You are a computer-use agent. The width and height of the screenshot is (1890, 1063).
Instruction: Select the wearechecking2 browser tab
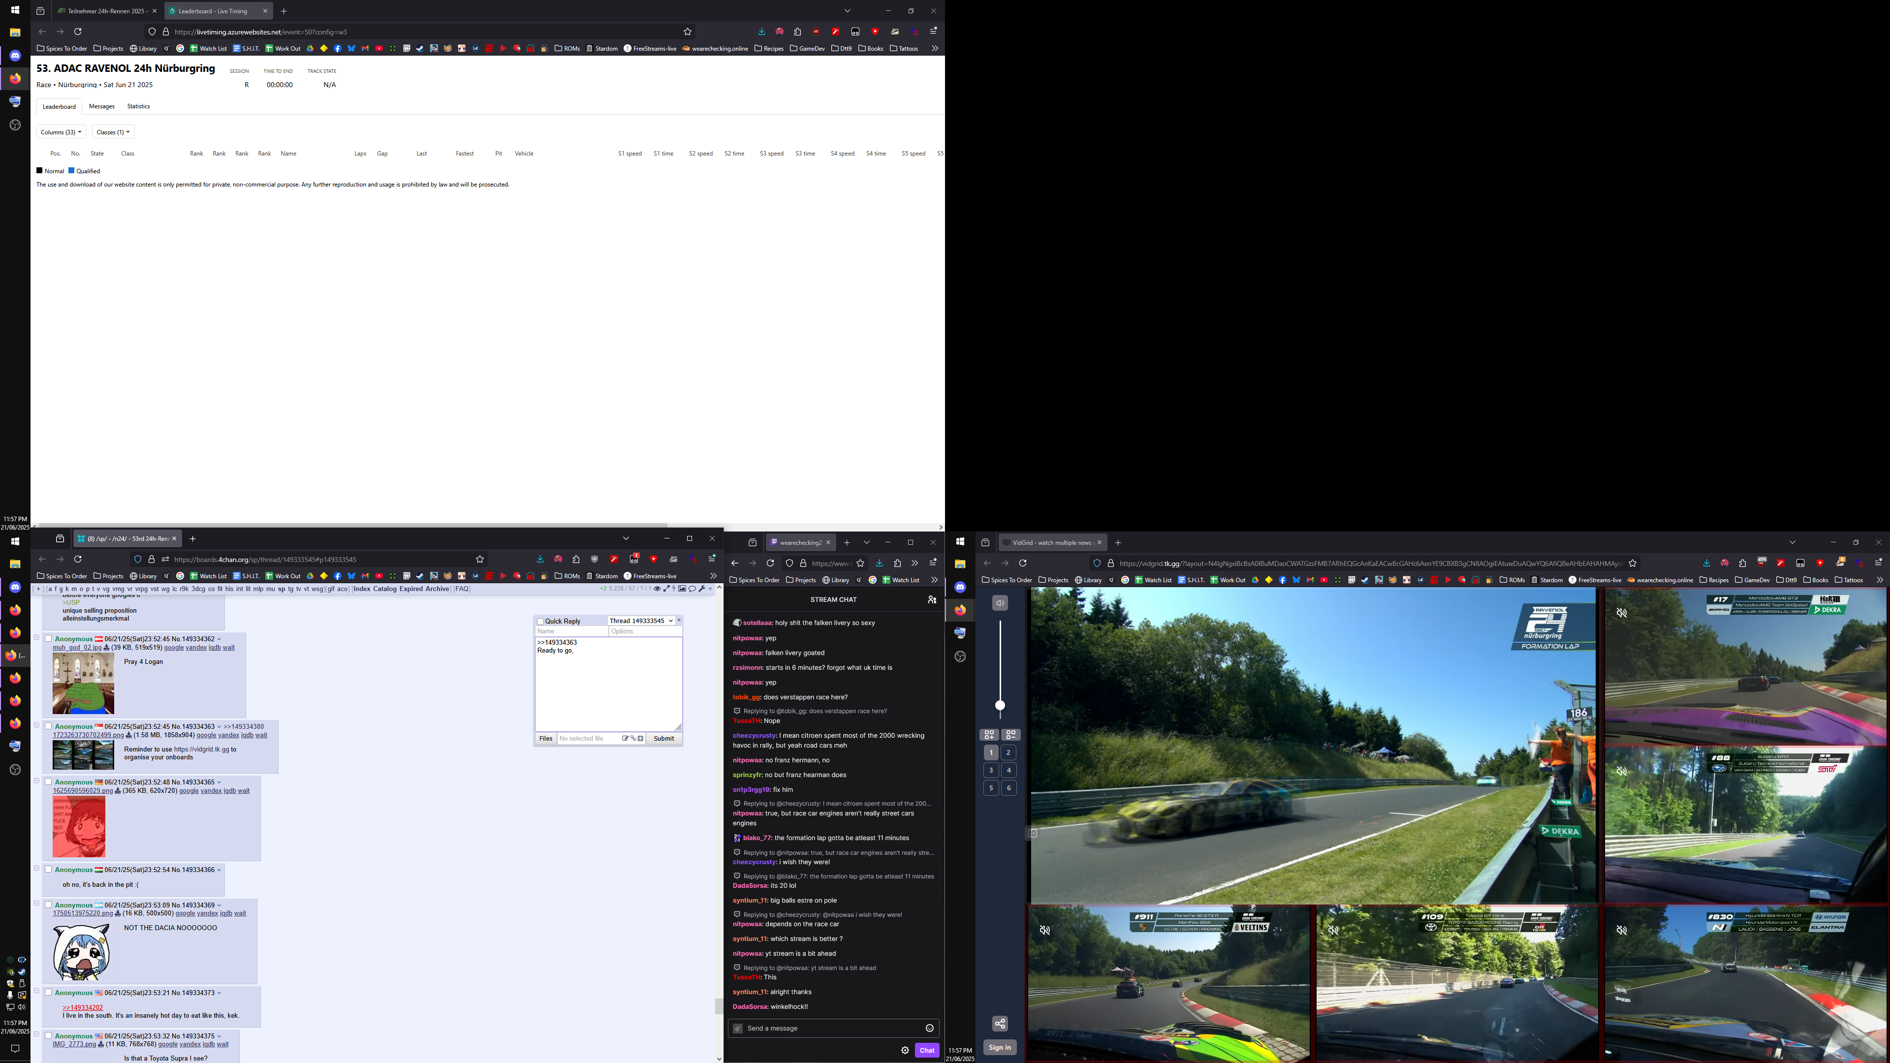[x=800, y=542]
